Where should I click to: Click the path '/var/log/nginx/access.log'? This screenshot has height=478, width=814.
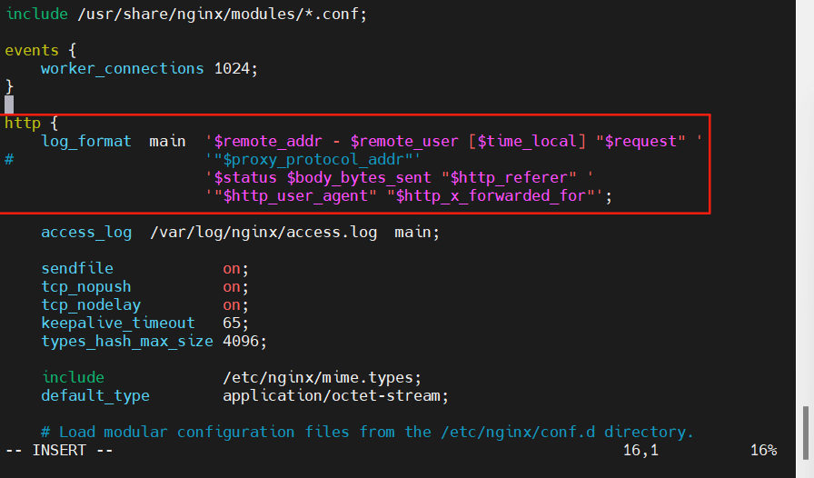point(263,233)
